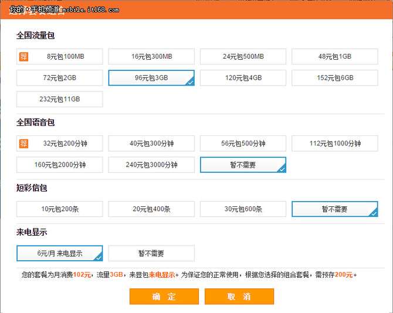The width and height of the screenshot is (393, 313).
Task: Choose the 232元包11GB data package
Action: (60, 99)
